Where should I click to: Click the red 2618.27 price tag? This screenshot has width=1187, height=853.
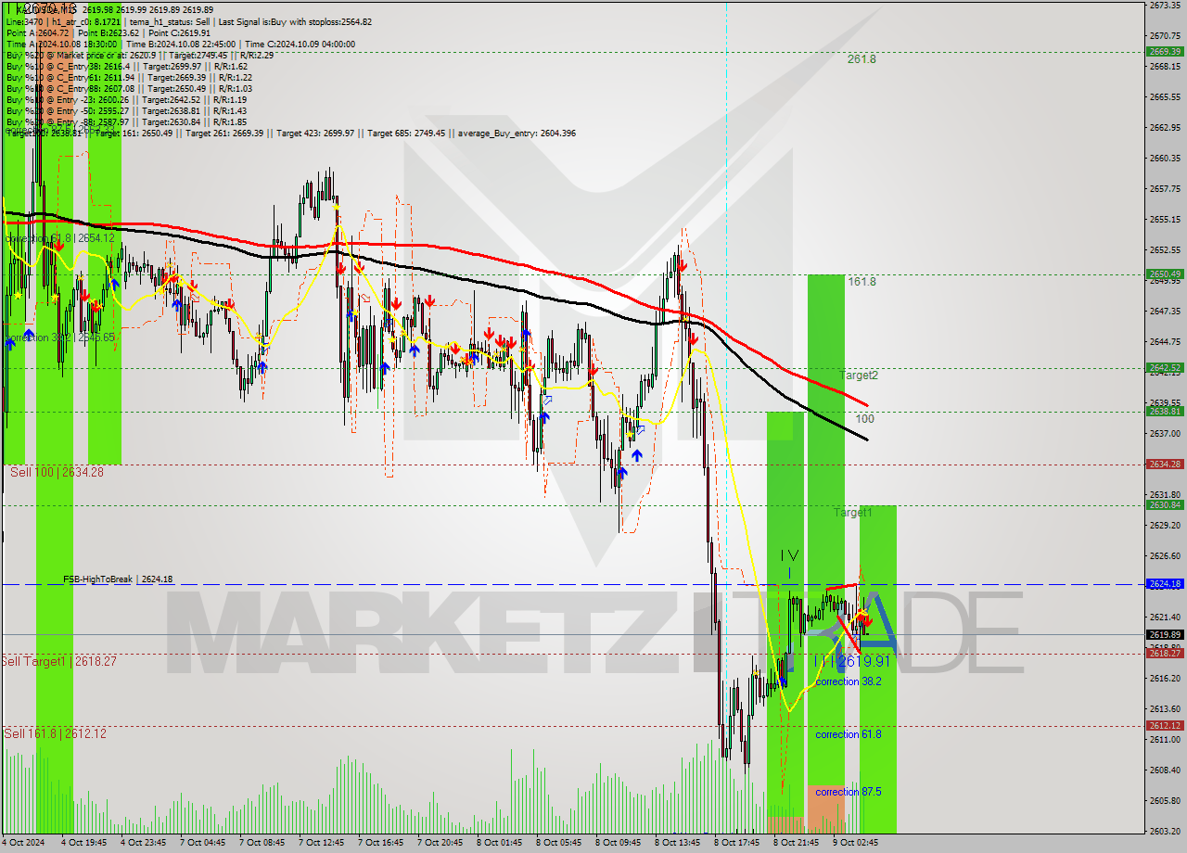pos(1165,653)
